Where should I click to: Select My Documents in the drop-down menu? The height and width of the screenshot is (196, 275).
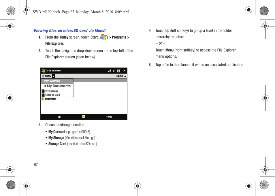(x=57, y=86)
